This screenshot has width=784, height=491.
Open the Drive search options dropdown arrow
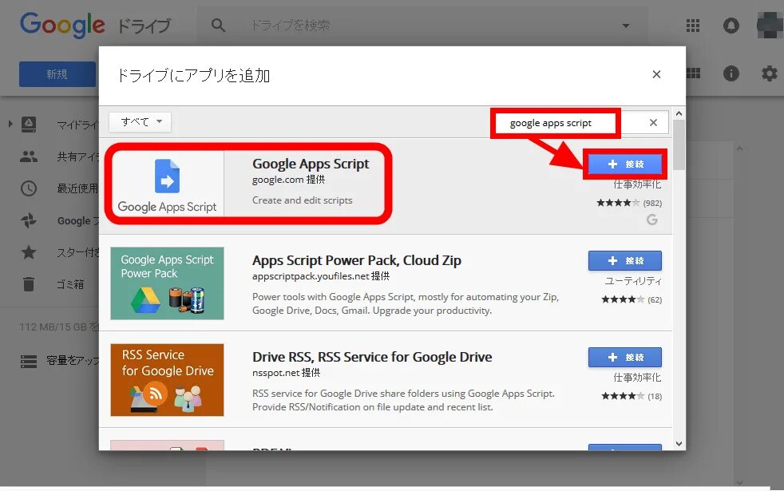tap(625, 26)
